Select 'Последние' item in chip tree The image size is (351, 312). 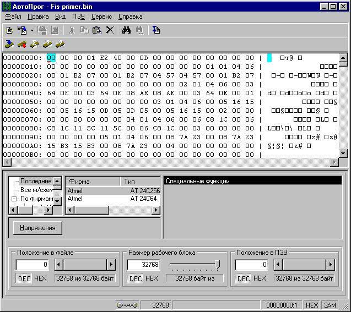tap(35, 181)
